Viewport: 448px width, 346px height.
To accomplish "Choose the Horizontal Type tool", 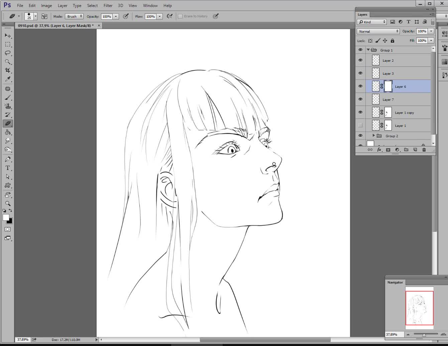I will (8, 168).
